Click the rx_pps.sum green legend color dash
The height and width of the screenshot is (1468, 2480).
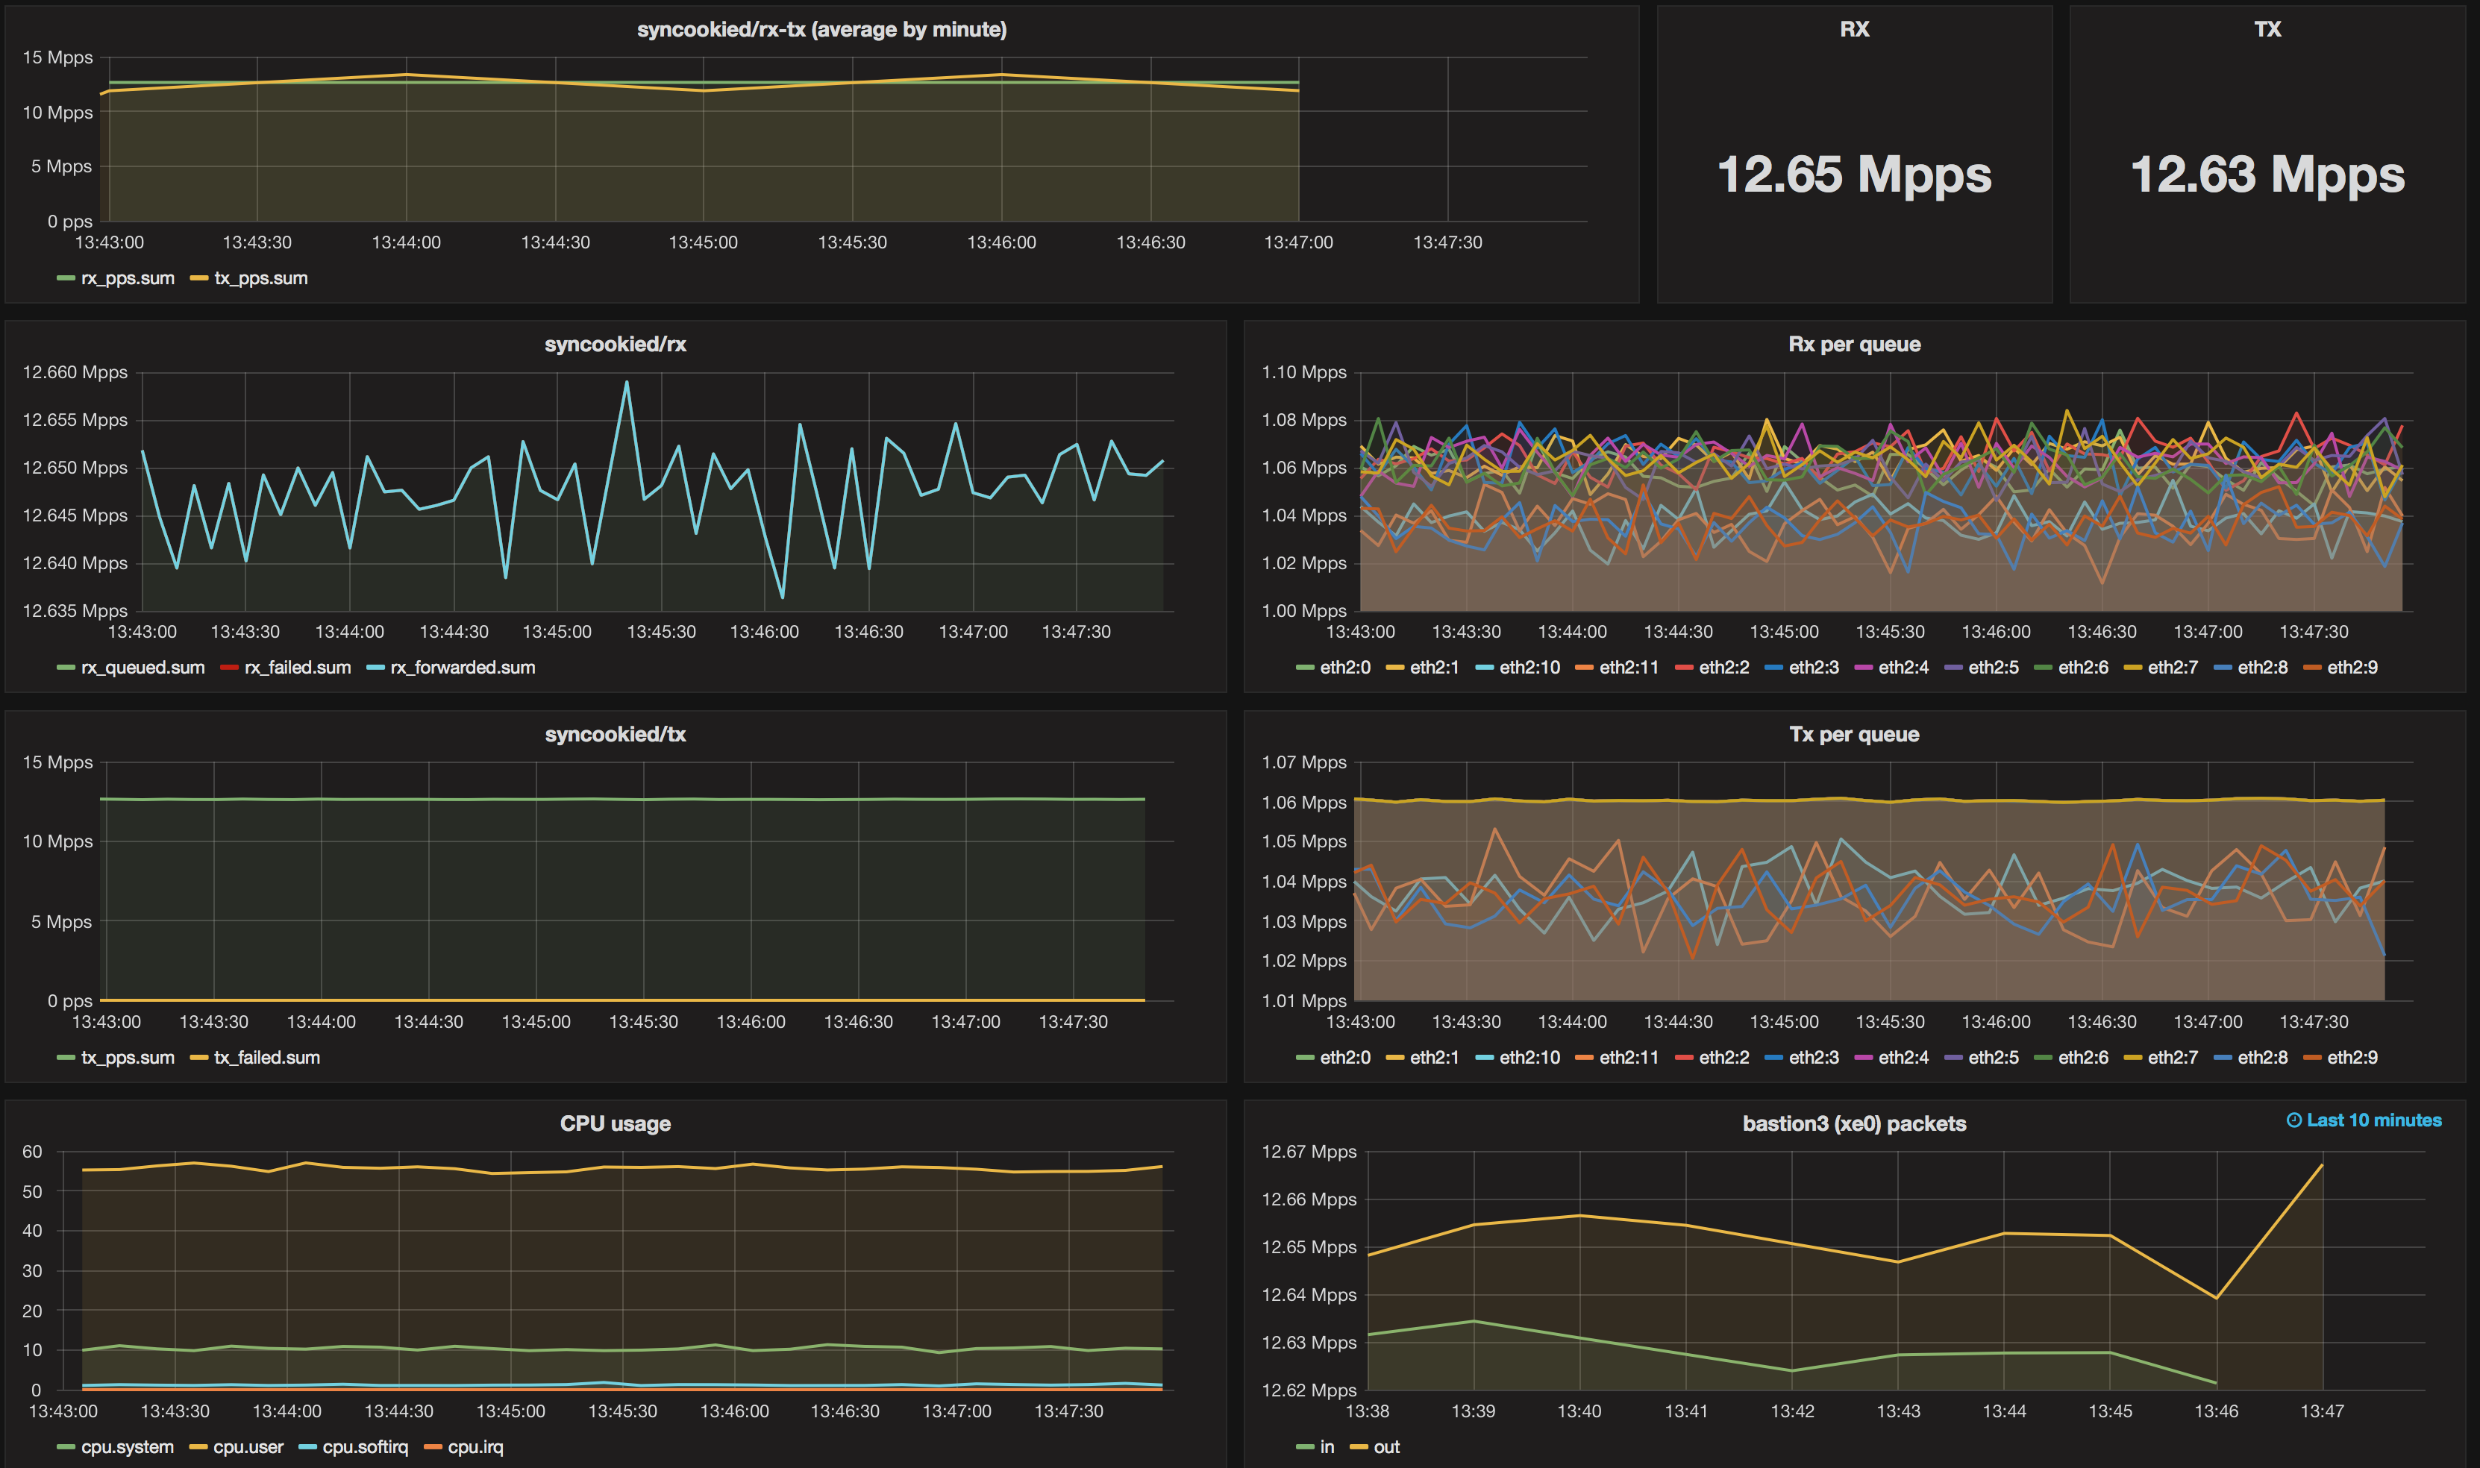coord(66,279)
